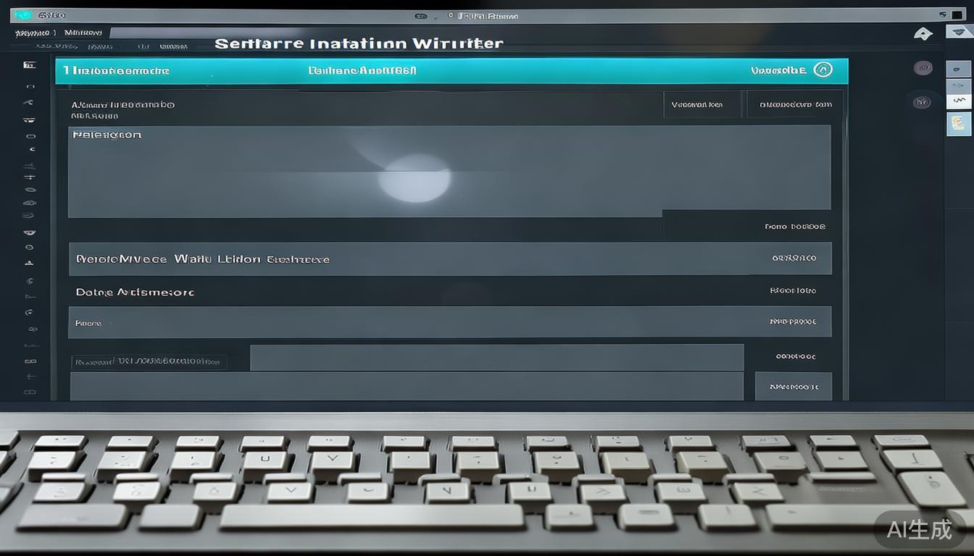This screenshot has width=974, height=556.
Task: Select the "Wafit Lbion" highlighted row
Action: pos(449,258)
